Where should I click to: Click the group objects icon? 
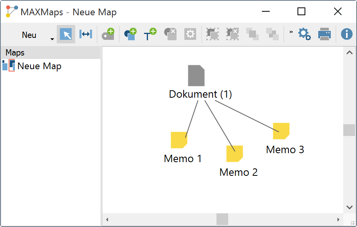pos(213,34)
